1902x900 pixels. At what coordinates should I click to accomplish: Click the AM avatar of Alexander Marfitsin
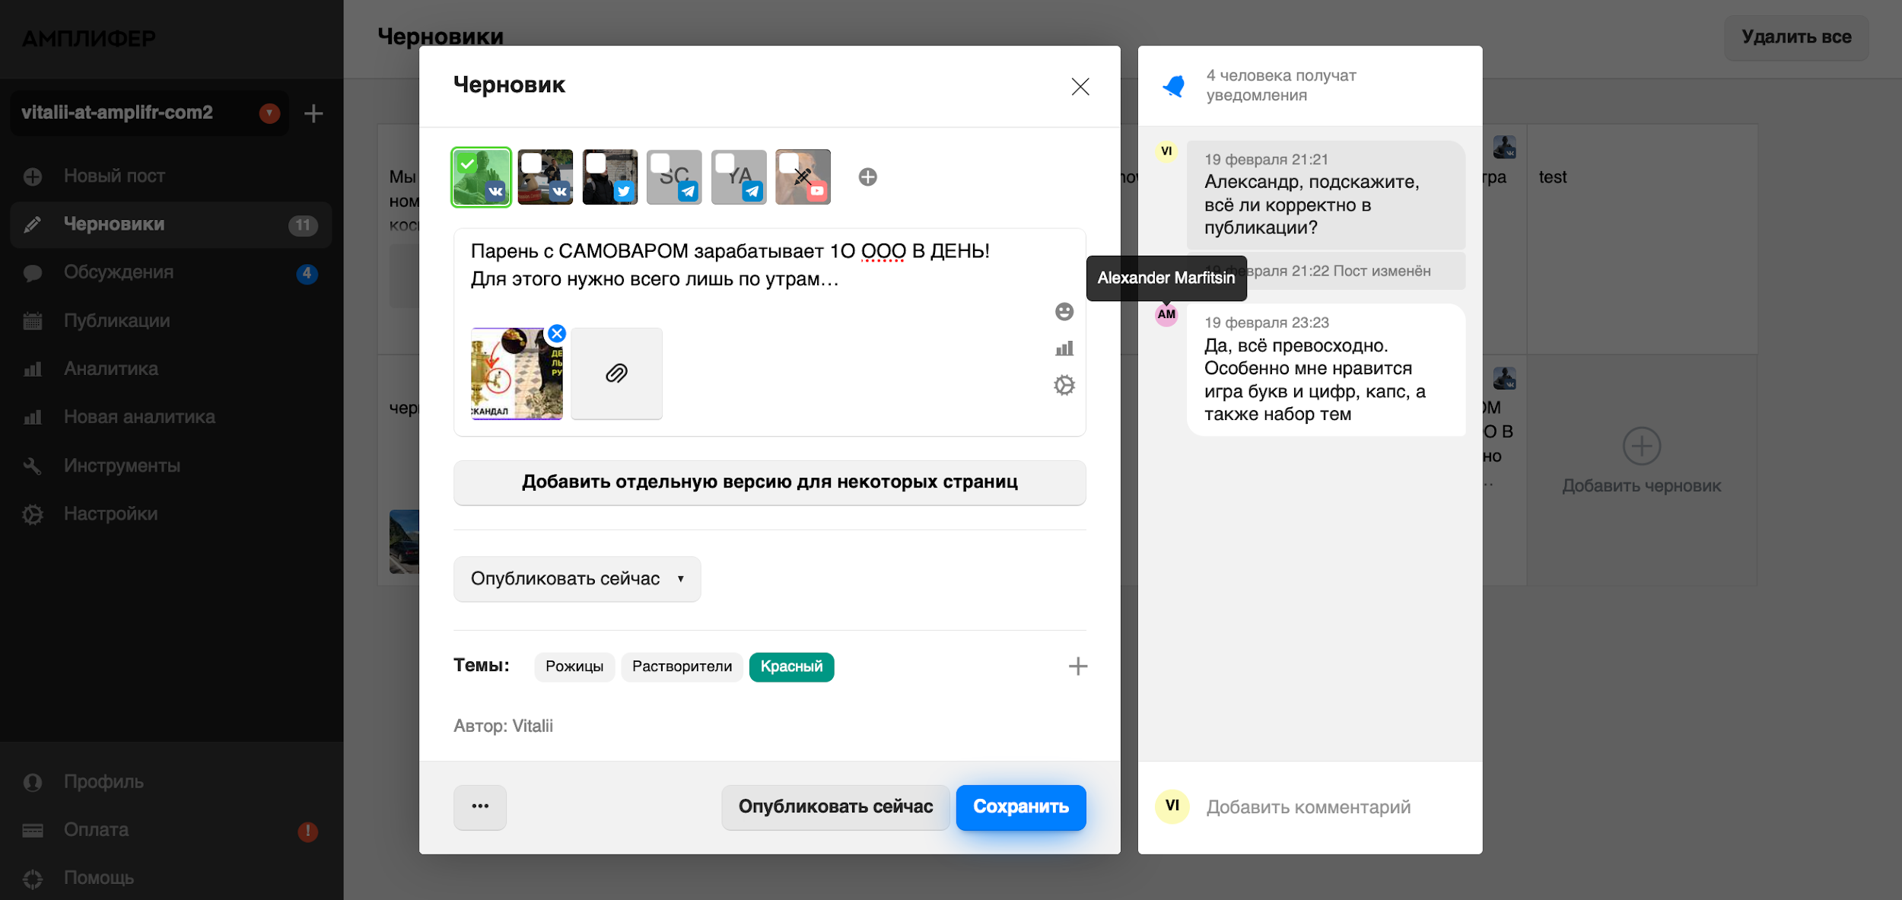point(1166,314)
